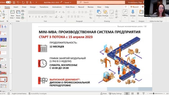Open the Slide Show tab
The image size is (169, 95).
pos(70,7)
